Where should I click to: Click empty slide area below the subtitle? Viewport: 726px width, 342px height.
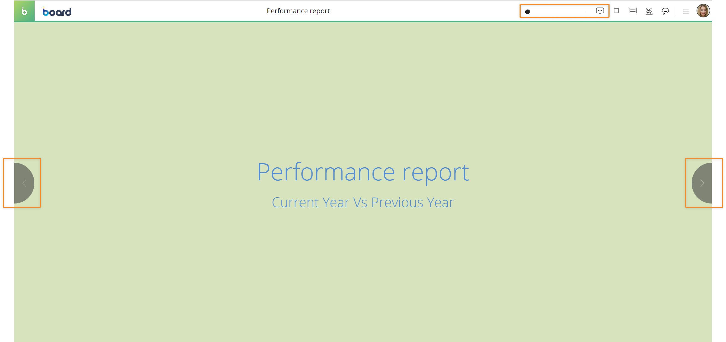(x=363, y=267)
